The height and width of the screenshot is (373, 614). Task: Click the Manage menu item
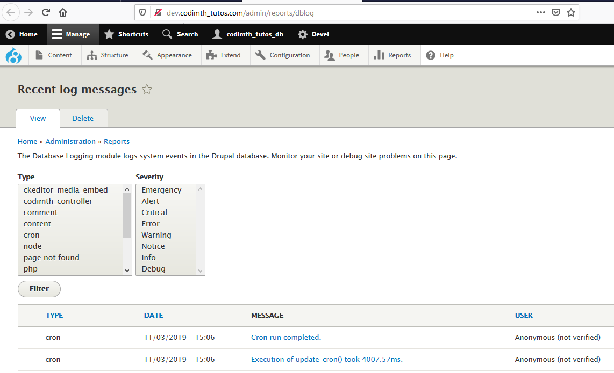72,34
